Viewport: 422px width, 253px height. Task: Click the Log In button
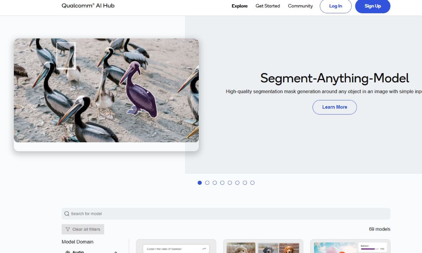(336, 6)
